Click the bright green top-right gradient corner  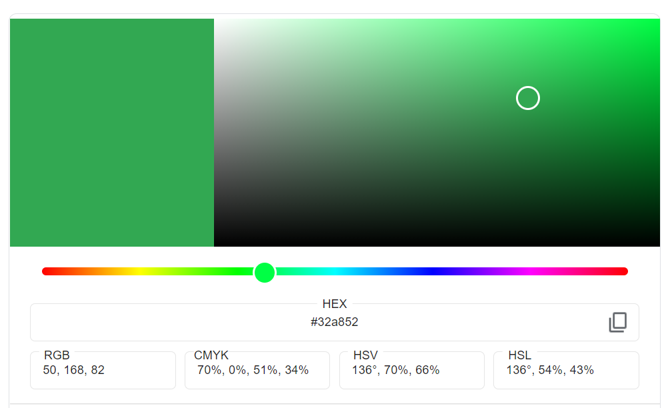click(650, 27)
